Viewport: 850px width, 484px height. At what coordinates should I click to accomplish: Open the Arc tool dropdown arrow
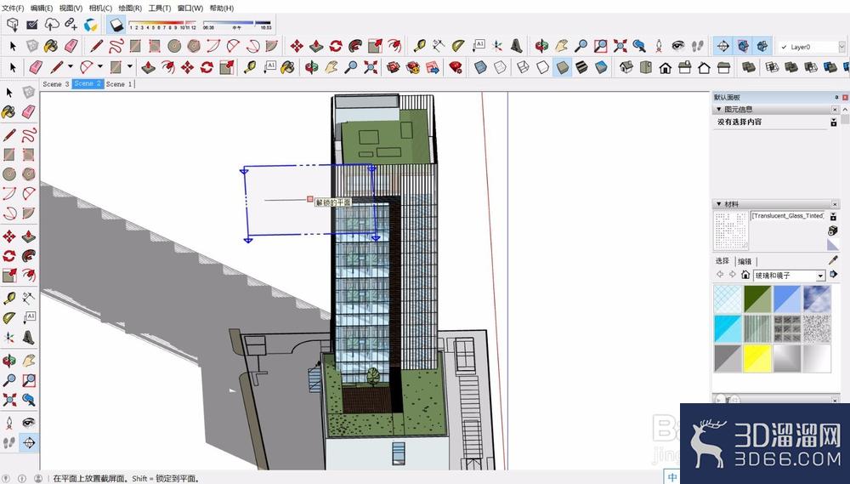pyautogui.click(x=99, y=66)
